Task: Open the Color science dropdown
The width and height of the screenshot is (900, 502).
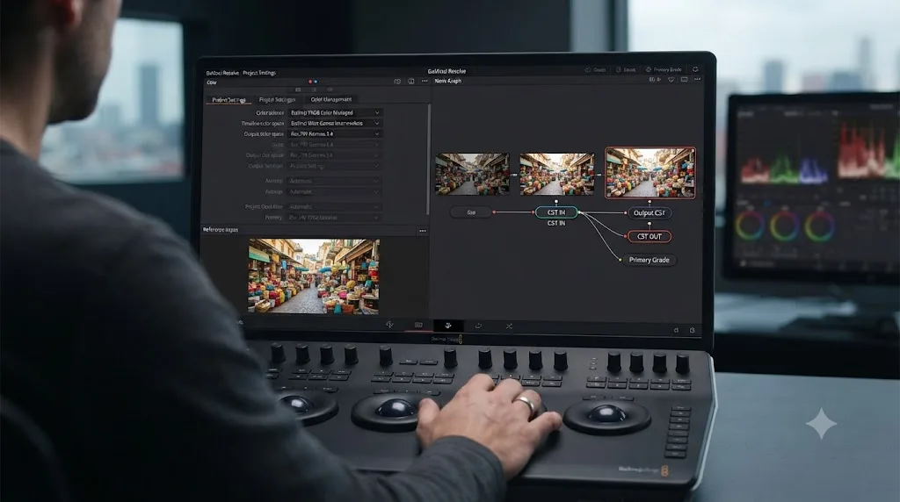Action: coord(335,113)
